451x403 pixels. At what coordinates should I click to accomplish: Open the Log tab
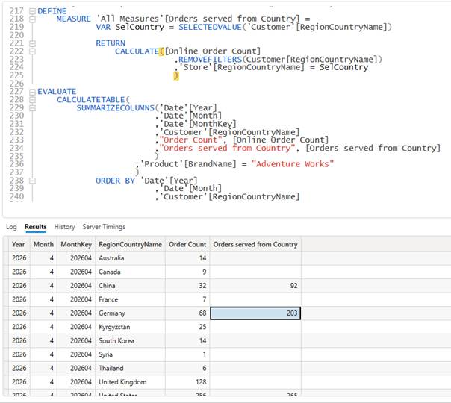coord(11,227)
